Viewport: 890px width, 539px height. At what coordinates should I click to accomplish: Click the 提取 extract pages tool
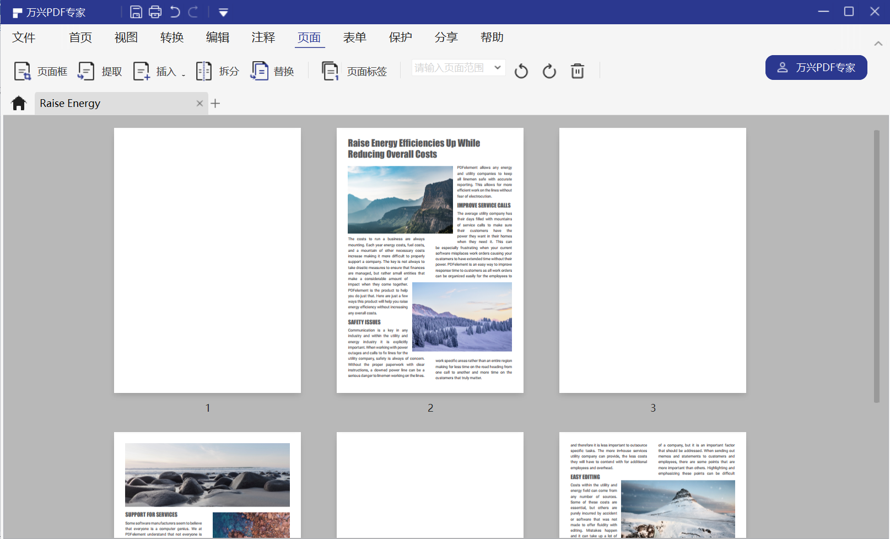(x=100, y=71)
